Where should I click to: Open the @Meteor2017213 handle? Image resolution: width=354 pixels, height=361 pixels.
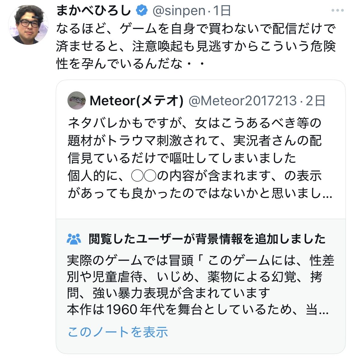click(243, 101)
